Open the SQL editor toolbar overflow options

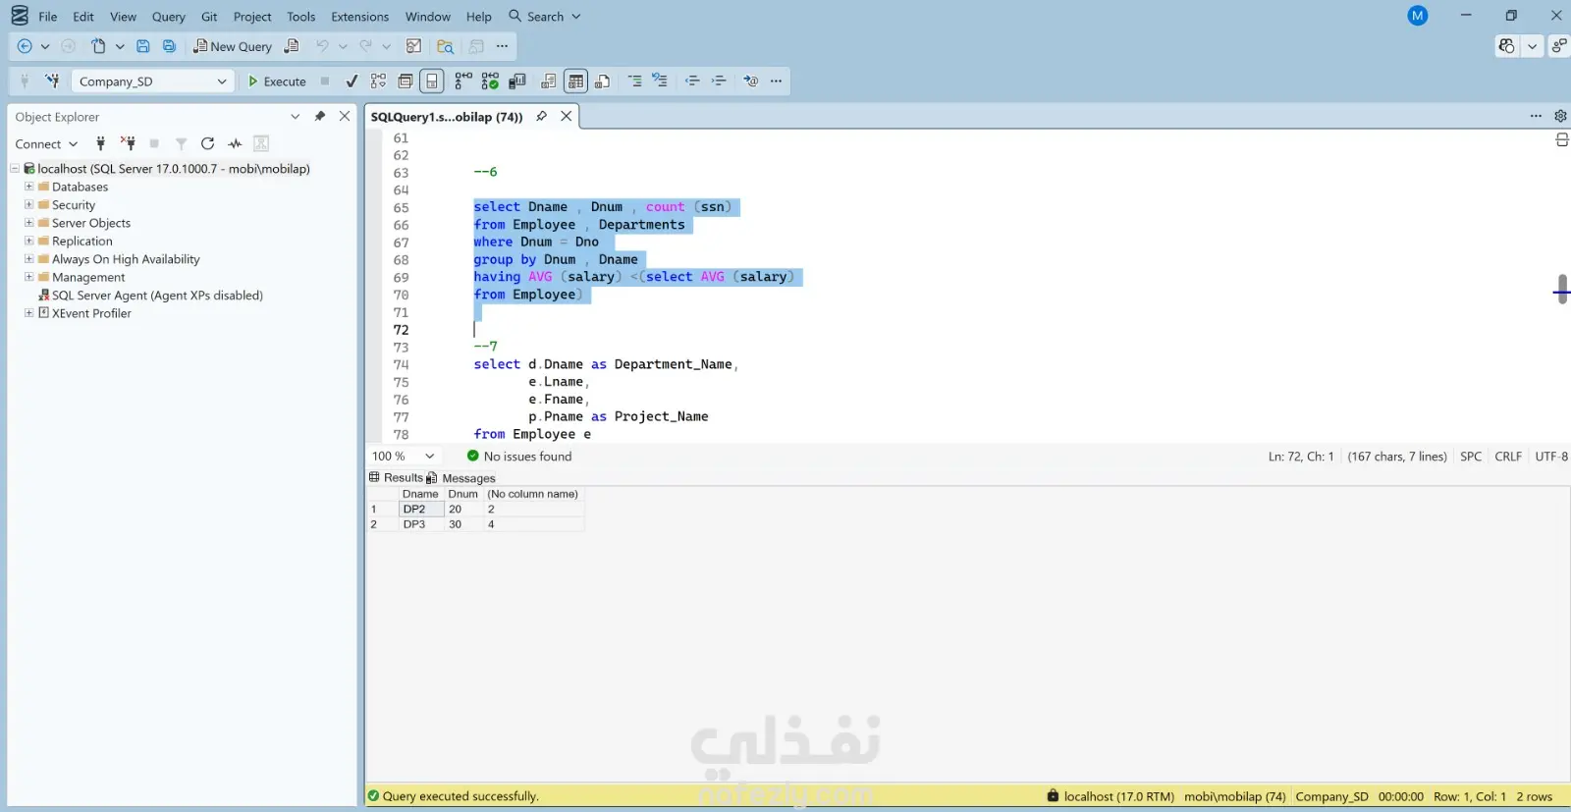pos(777,81)
